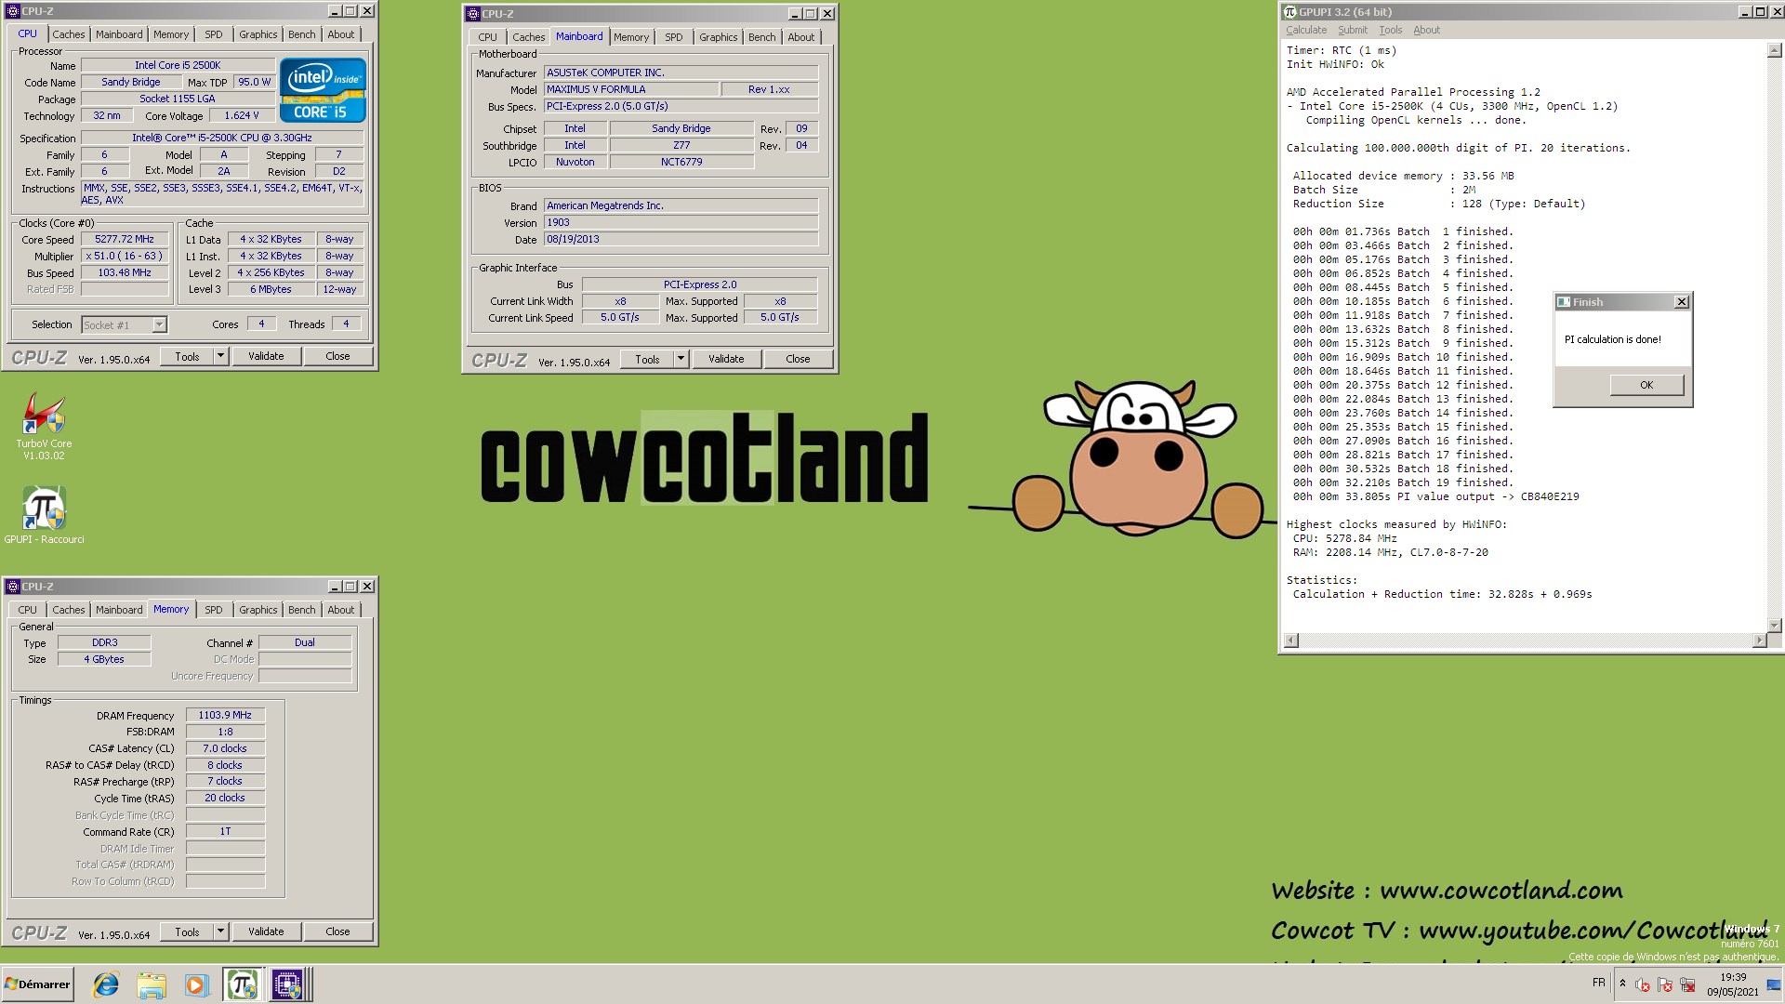Expand Tools dropdown arrow in Mainboard window

pos(681,359)
